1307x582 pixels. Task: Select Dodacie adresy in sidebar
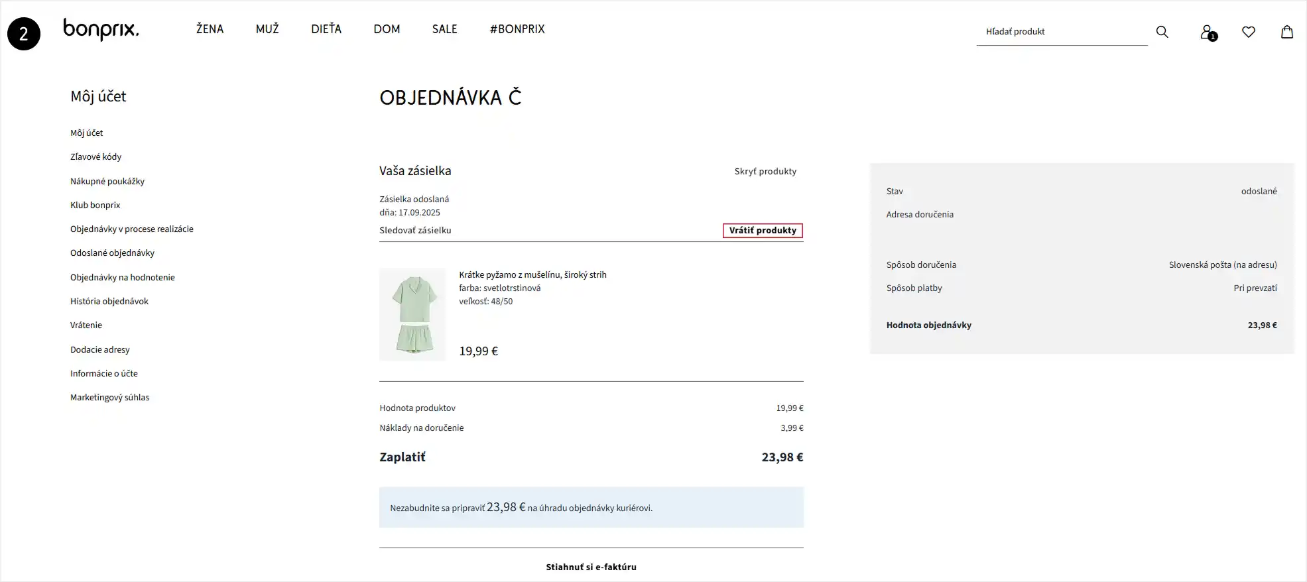(x=100, y=350)
